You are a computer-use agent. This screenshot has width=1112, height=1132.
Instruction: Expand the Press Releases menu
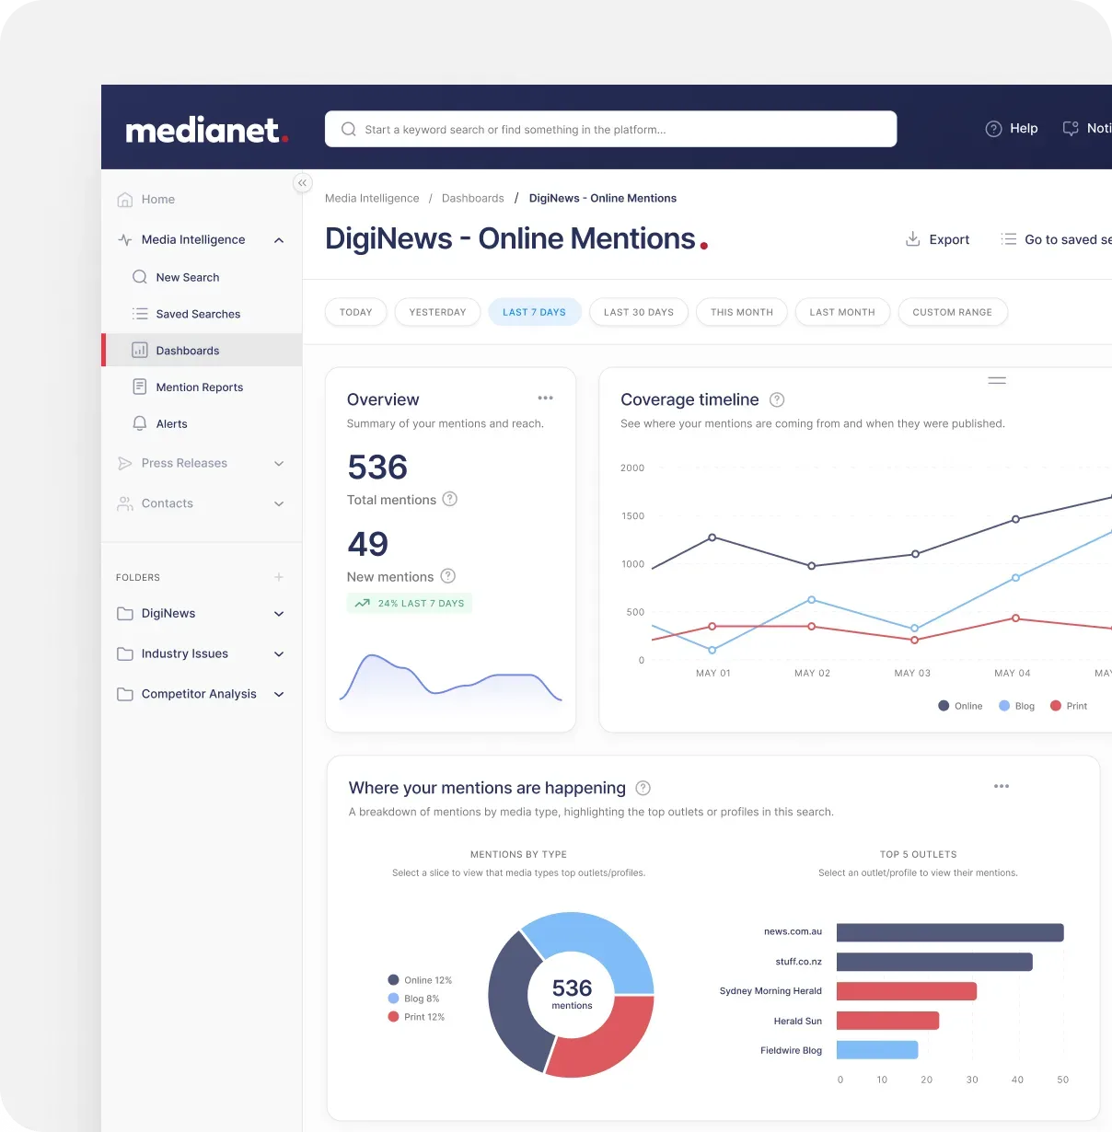coord(279,464)
